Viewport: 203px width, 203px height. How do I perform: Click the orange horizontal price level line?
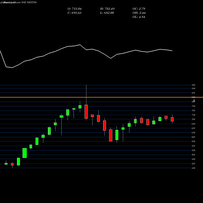[101, 97]
